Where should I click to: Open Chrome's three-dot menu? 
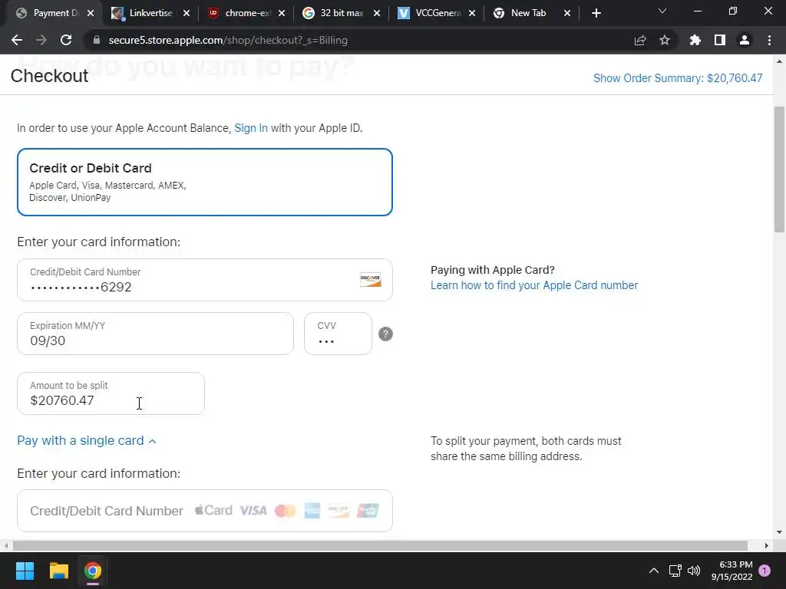pyautogui.click(x=769, y=40)
